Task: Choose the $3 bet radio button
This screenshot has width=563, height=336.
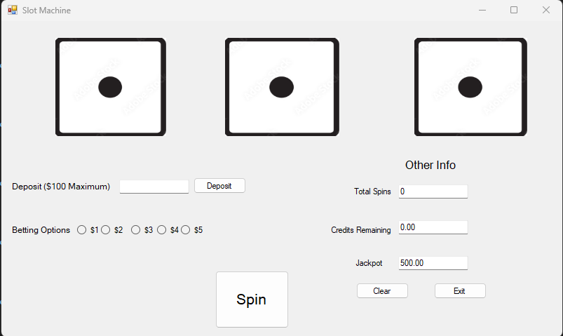Action: coord(136,230)
